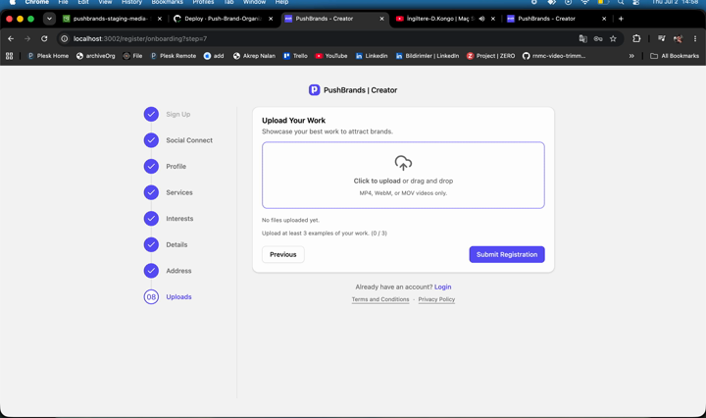Expand the tab search dropdown arrow
The image size is (706, 418).
[49, 19]
